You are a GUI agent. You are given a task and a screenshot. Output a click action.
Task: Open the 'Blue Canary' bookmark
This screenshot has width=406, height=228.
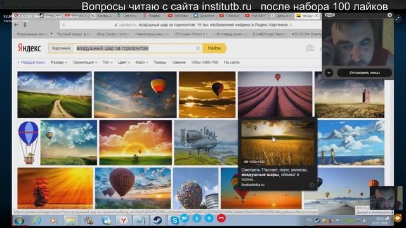pos(113,34)
